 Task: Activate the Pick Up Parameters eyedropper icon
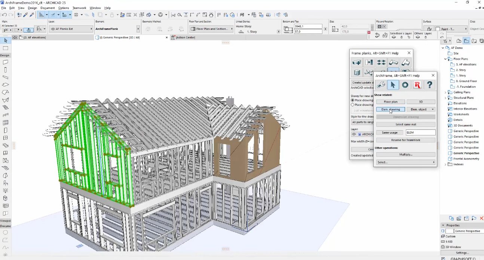[x=25, y=15]
